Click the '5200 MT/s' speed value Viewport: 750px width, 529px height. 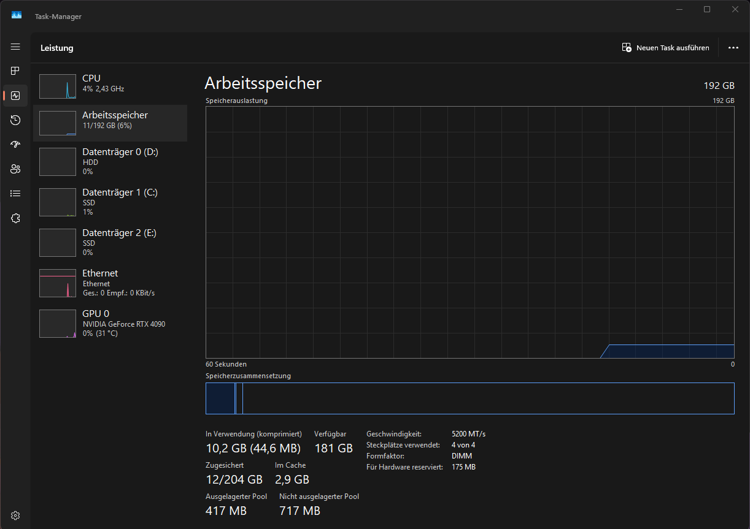468,434
